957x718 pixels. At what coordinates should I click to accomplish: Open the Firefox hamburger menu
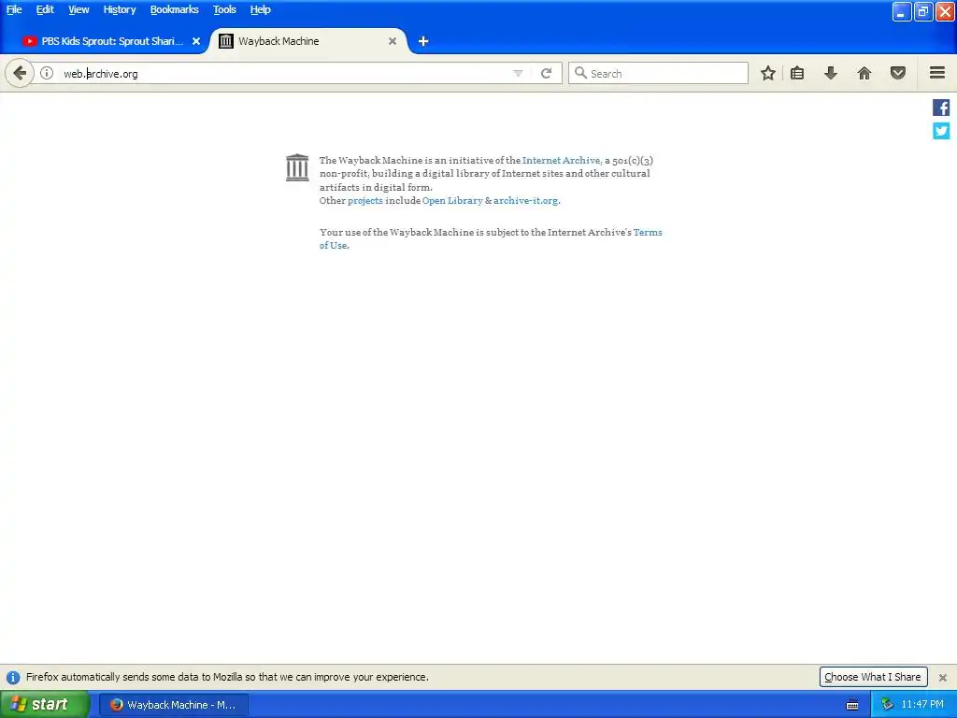pos(937,73)
